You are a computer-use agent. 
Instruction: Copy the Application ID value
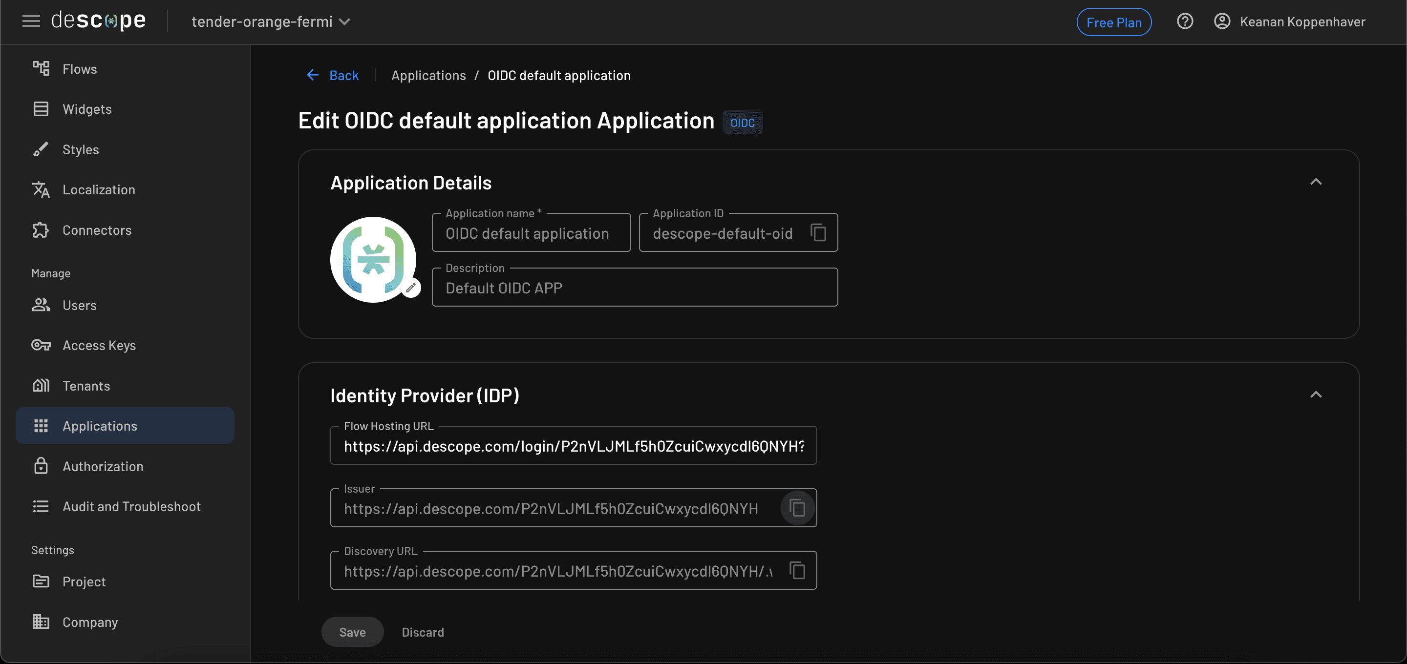[818, 232]
